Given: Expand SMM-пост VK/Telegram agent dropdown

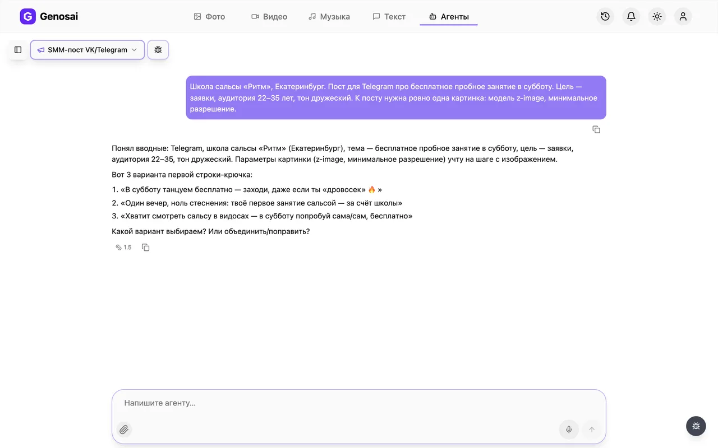Looking at the screenshot, I should click(x=88, y=50).
